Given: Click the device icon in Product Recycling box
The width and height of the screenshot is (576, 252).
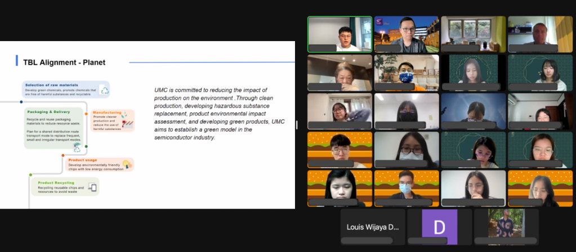Looking at the screenshot, I should coord(92,187).
